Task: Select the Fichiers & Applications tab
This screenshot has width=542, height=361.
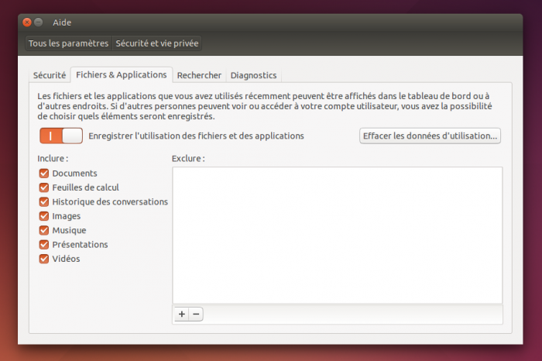Action: coord(121,75)
